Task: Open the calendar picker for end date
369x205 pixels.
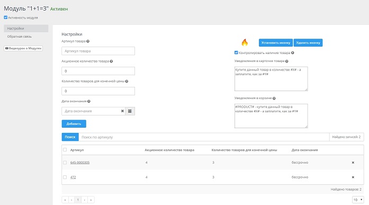Action: (130, 111)
